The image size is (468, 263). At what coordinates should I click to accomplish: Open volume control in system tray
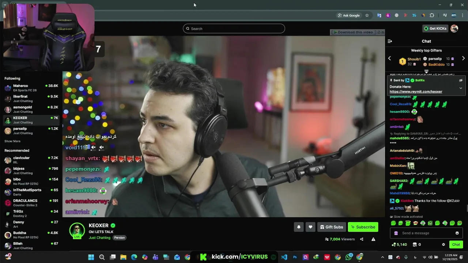pyautogui.click(x=430, y=257)
